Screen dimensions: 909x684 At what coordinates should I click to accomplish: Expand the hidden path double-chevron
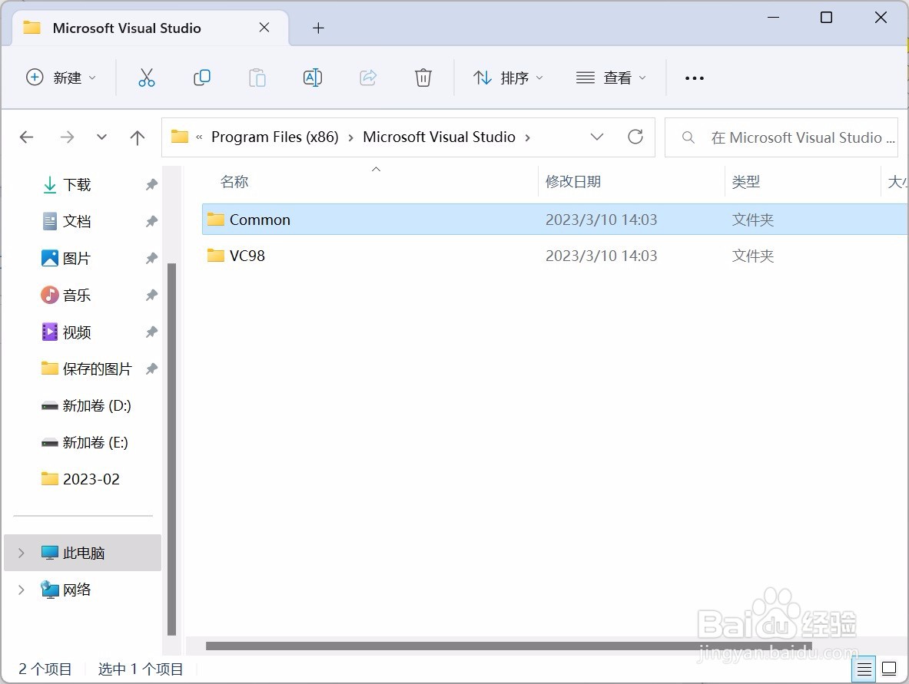(x=199, y=137)
